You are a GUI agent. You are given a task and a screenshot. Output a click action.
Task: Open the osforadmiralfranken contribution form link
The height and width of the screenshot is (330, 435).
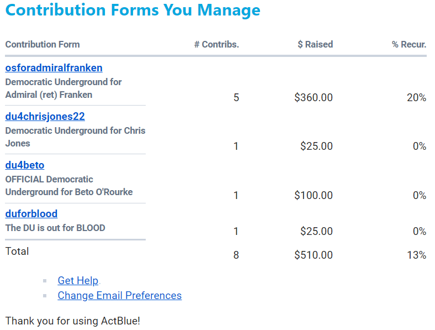tap(54, 68)
